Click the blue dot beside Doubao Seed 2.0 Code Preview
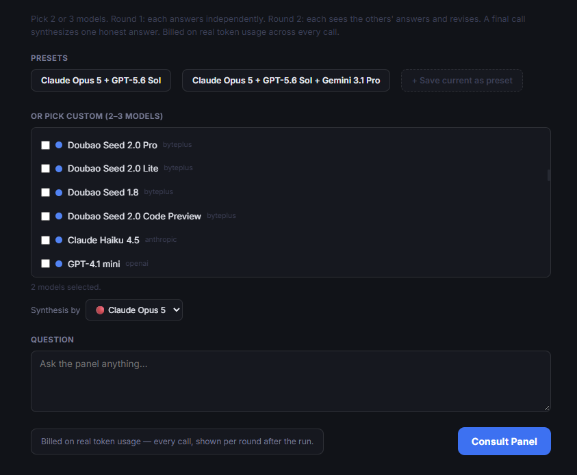The image size is (577, 475). click(x=59, y=216)
